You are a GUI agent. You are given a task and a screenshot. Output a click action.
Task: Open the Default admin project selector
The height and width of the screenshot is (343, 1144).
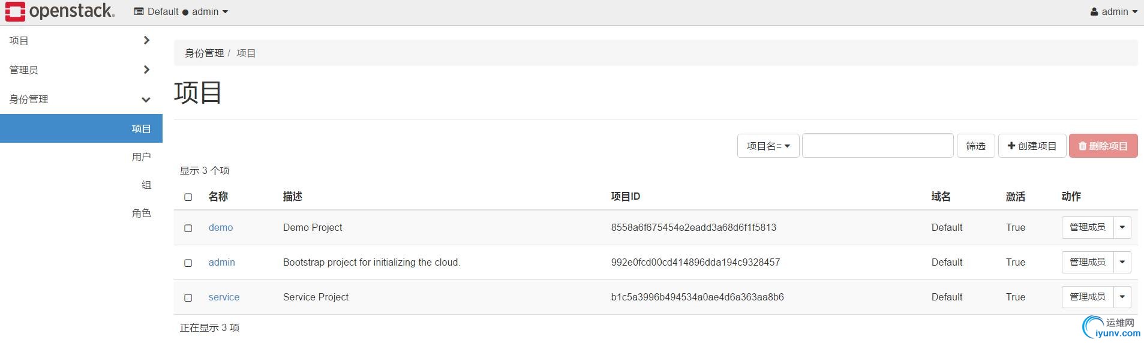181,12
